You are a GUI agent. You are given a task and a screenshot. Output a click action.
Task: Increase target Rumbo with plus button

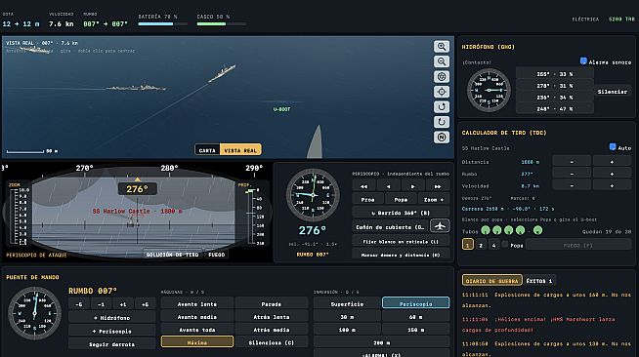click(612, 174)
